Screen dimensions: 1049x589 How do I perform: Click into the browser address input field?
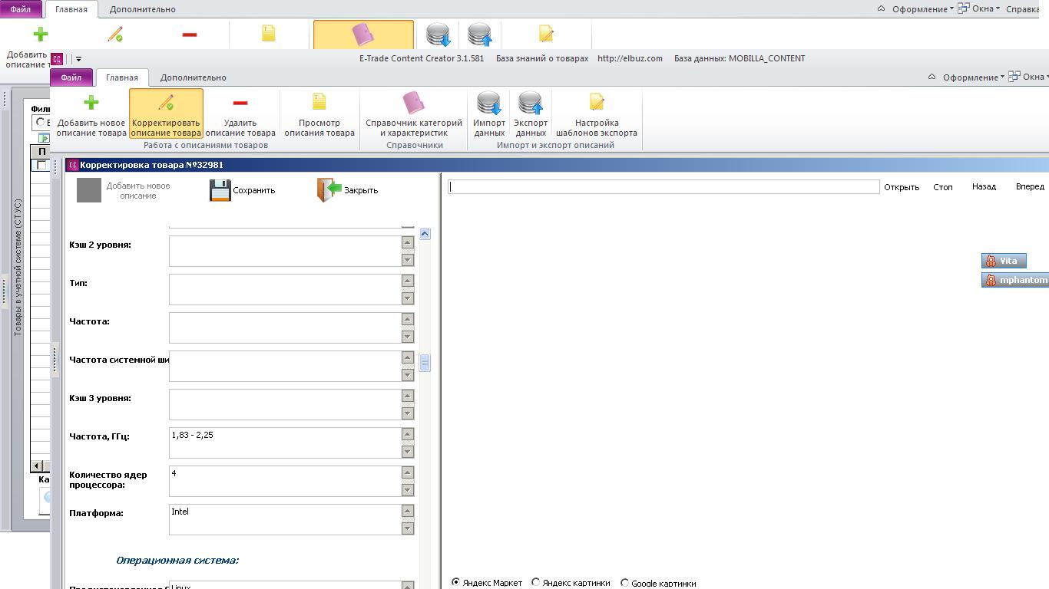[x=663, y=186]
